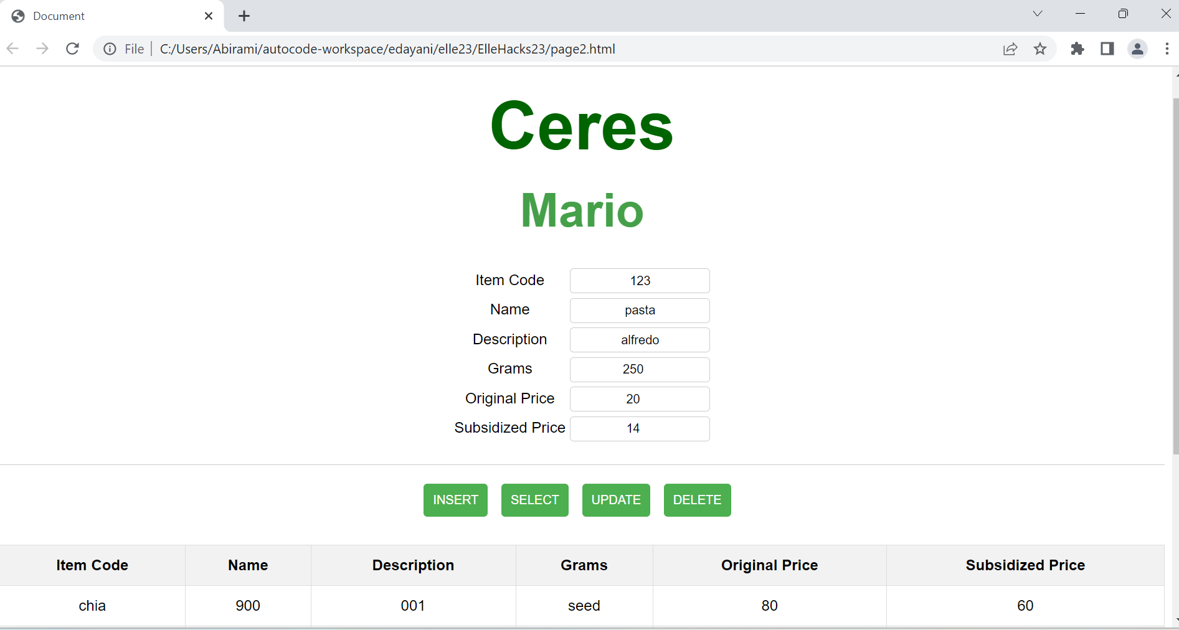
Task: Click the SELECT button
Action: tap(535, 500)
